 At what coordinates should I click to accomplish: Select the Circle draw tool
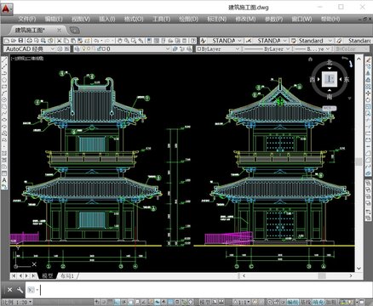4,99
